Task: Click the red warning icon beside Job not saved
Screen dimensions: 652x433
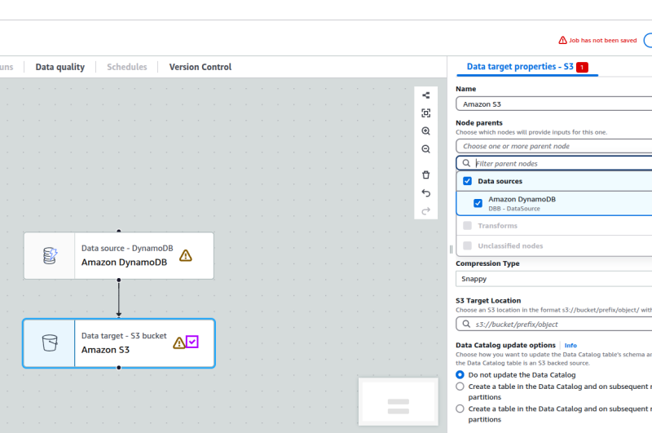Action: (x=562, y=40)
